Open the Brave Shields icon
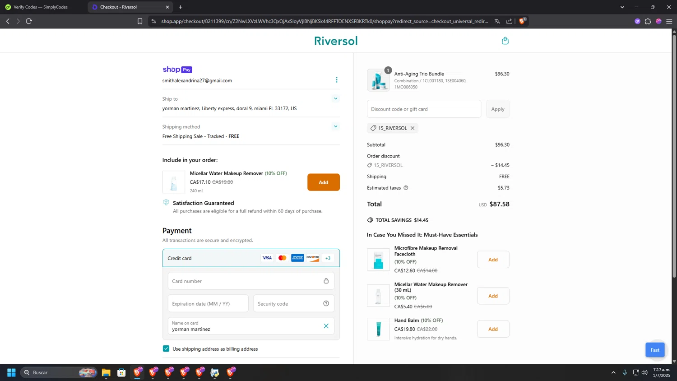Viewport: 677px width, 381px height. click(x=522, y=21)
